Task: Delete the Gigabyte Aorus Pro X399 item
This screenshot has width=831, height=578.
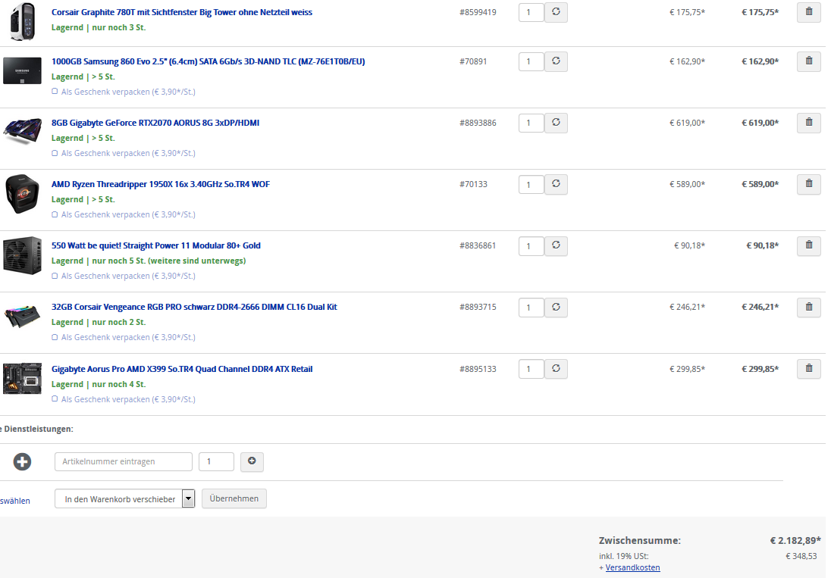Action: click(x=809, y=369)
